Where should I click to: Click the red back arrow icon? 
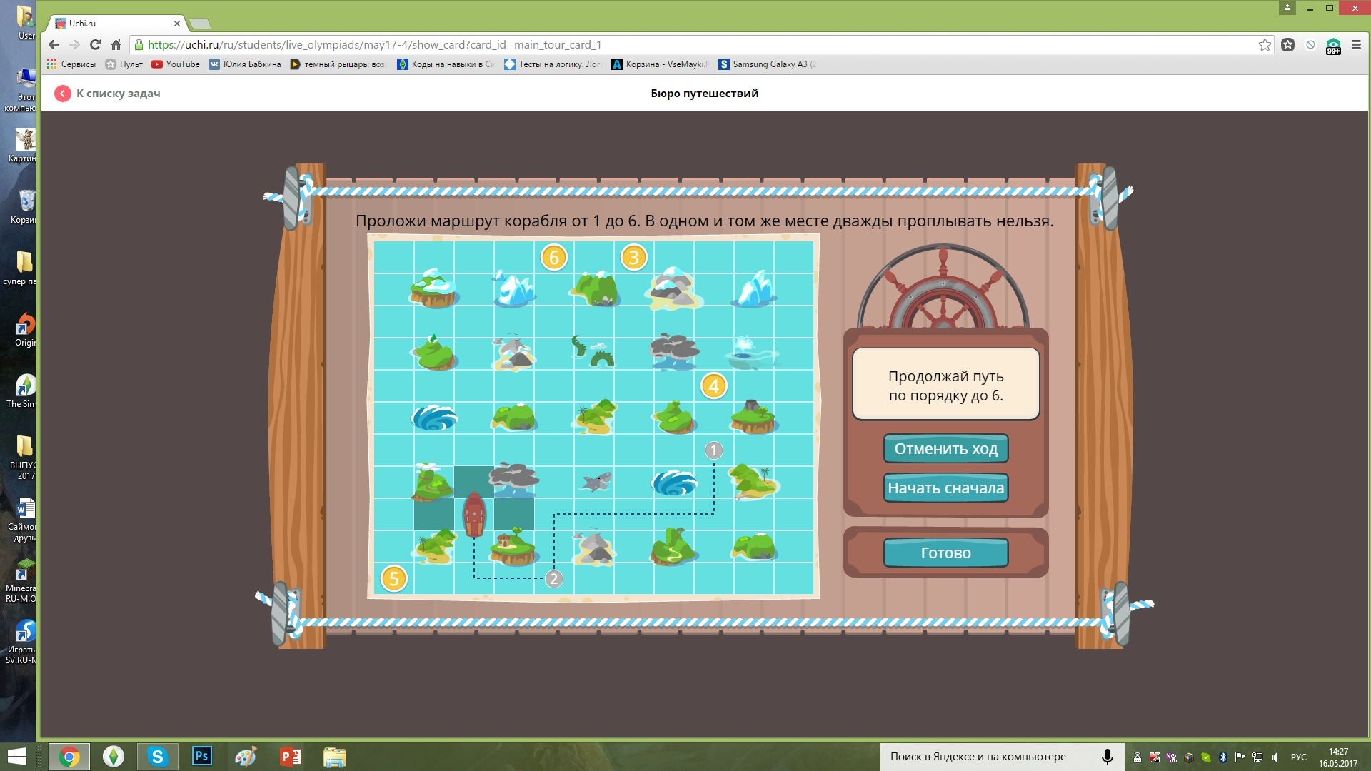63,94
